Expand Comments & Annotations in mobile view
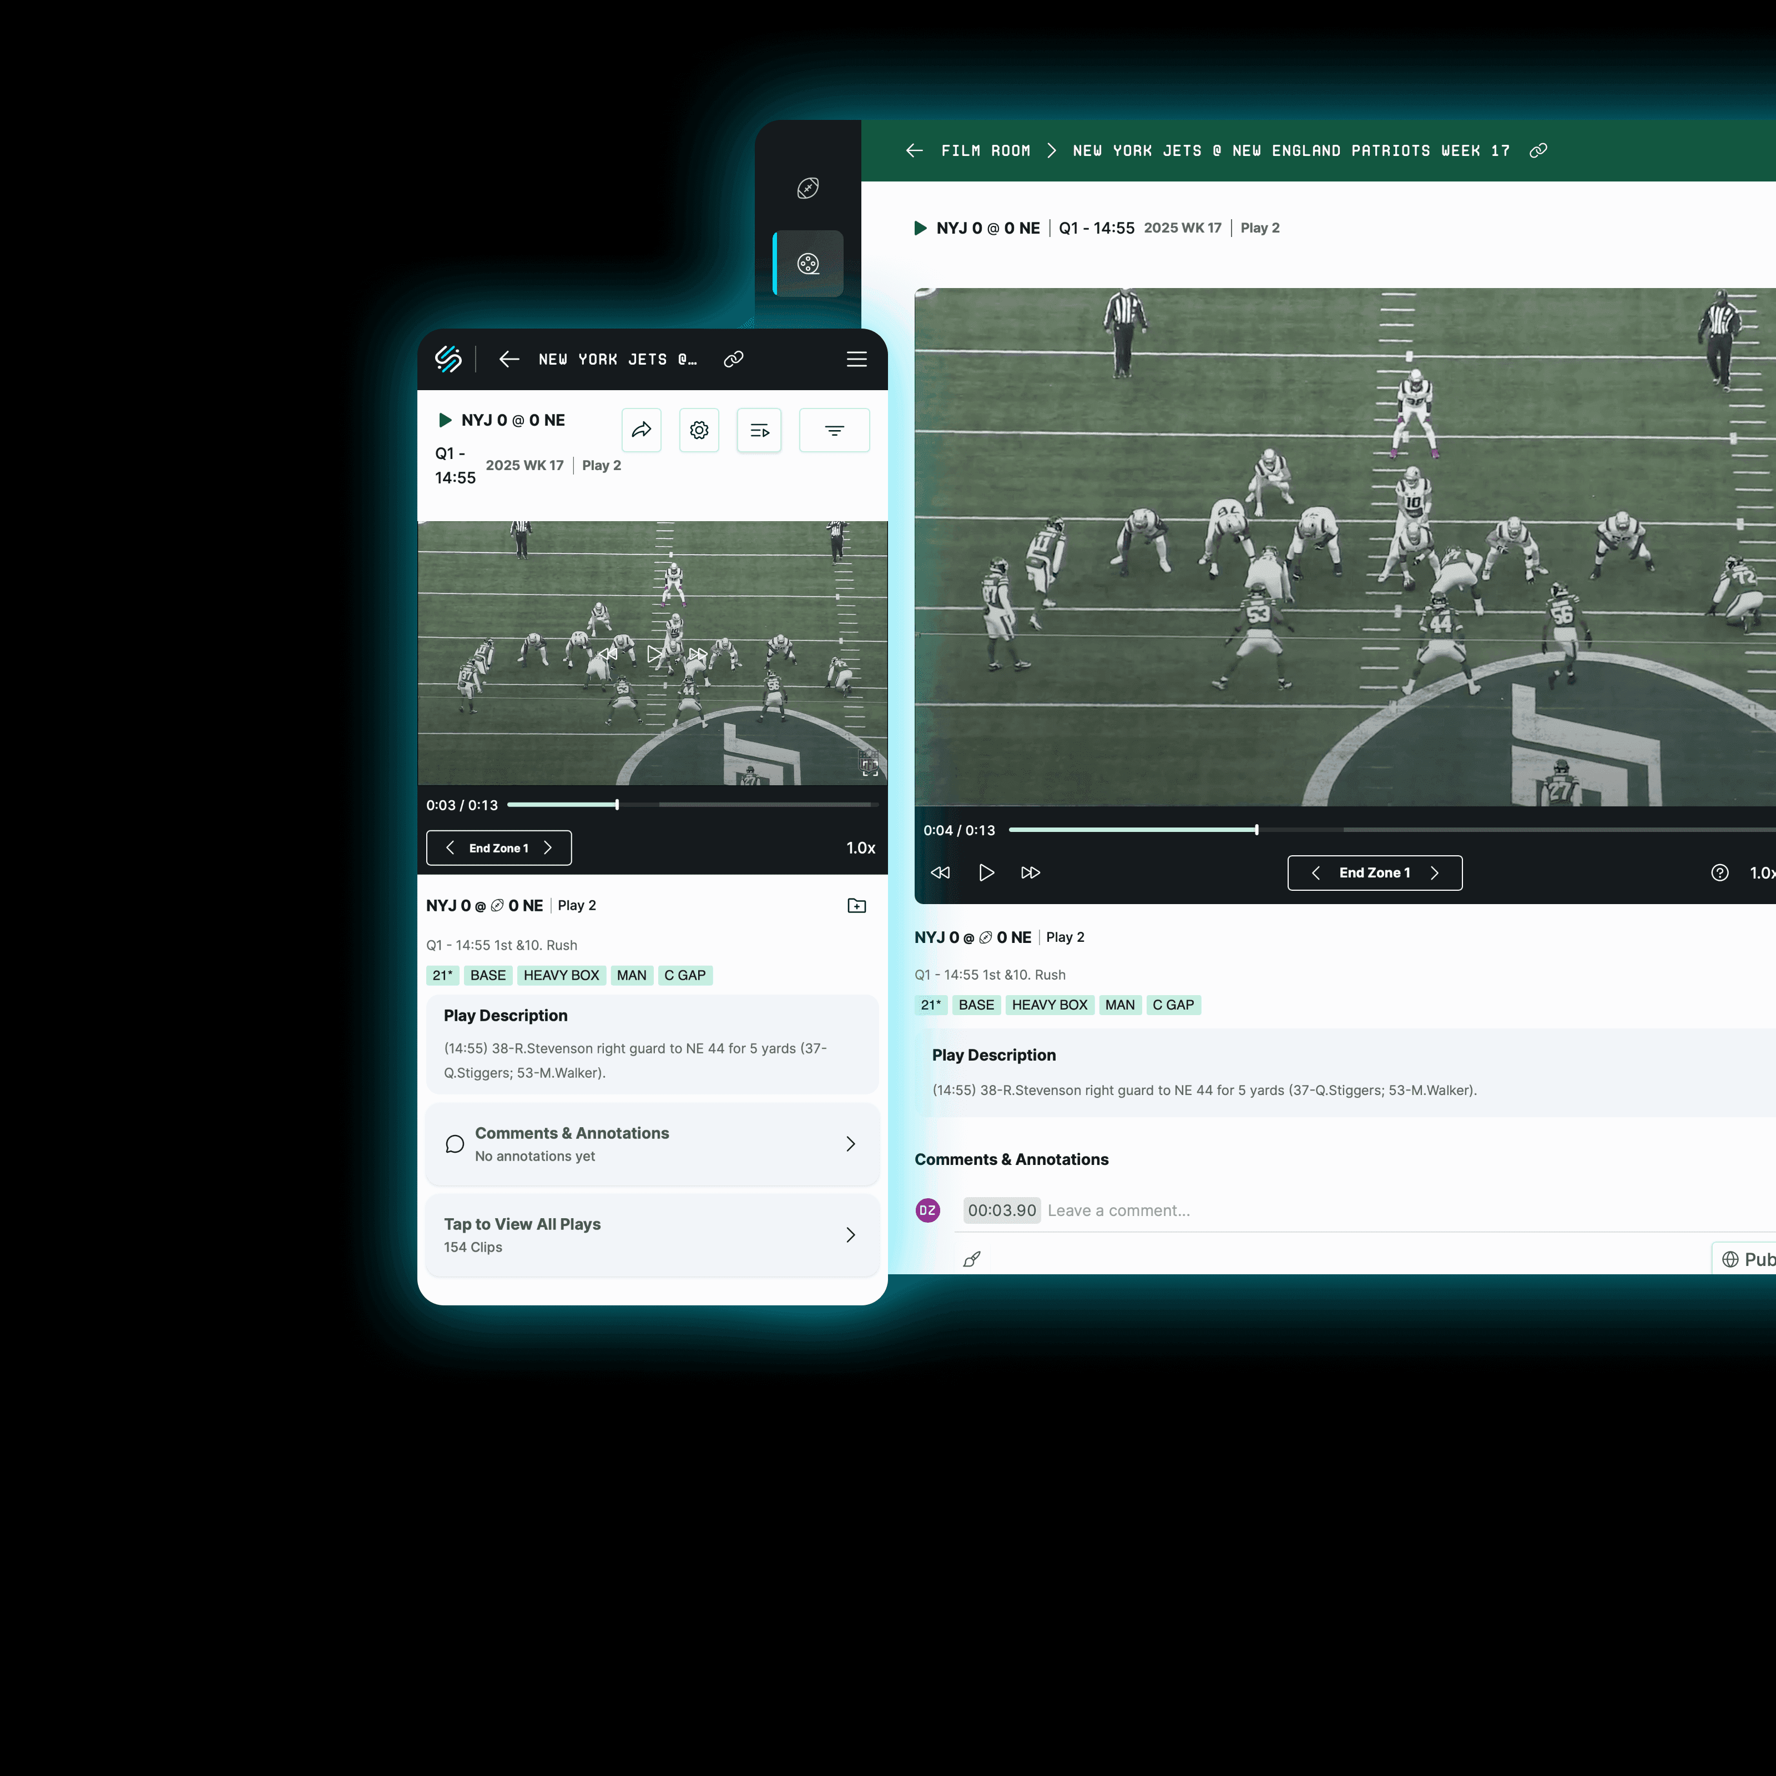This screenshot has width=1776, height=1776. click(x=652, y=1143)
